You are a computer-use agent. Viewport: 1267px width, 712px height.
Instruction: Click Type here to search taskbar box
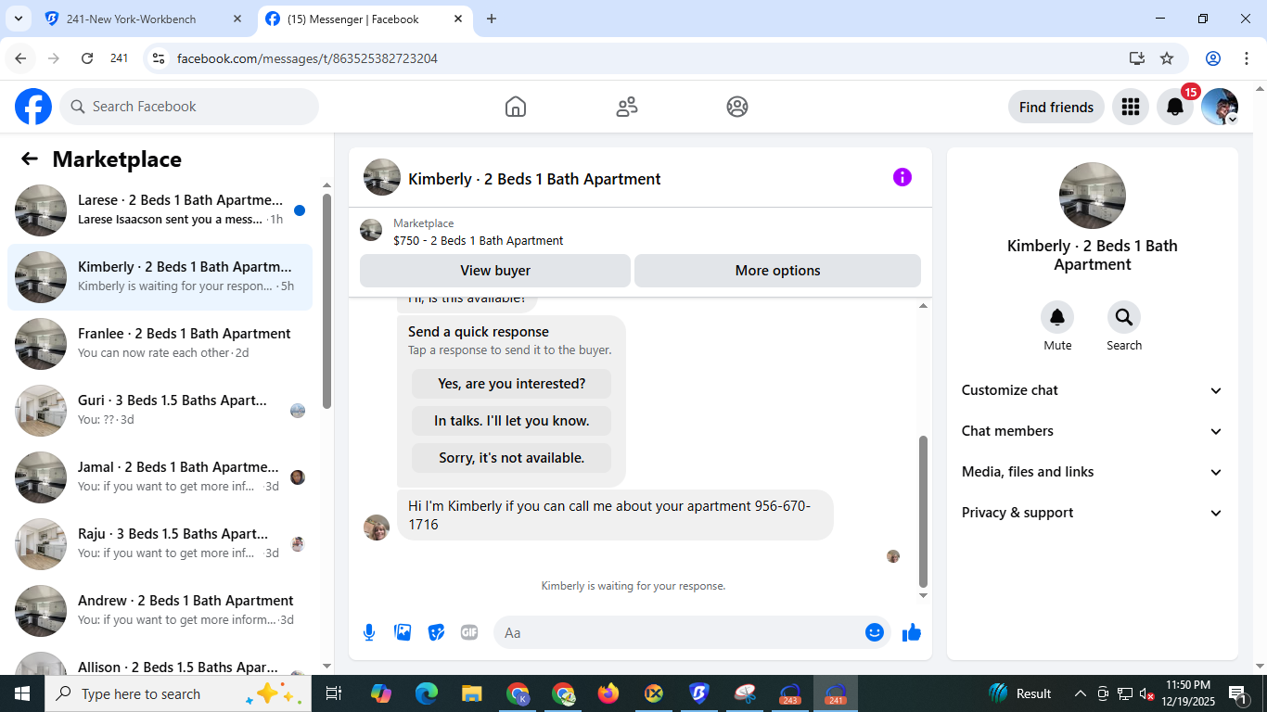point(178,693)
